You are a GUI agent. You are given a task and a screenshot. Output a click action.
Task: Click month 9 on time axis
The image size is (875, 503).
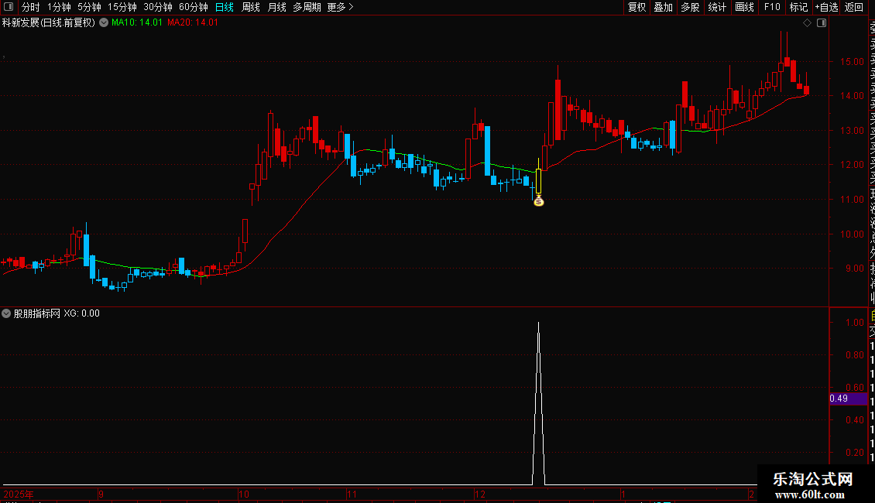click(101, 494)
